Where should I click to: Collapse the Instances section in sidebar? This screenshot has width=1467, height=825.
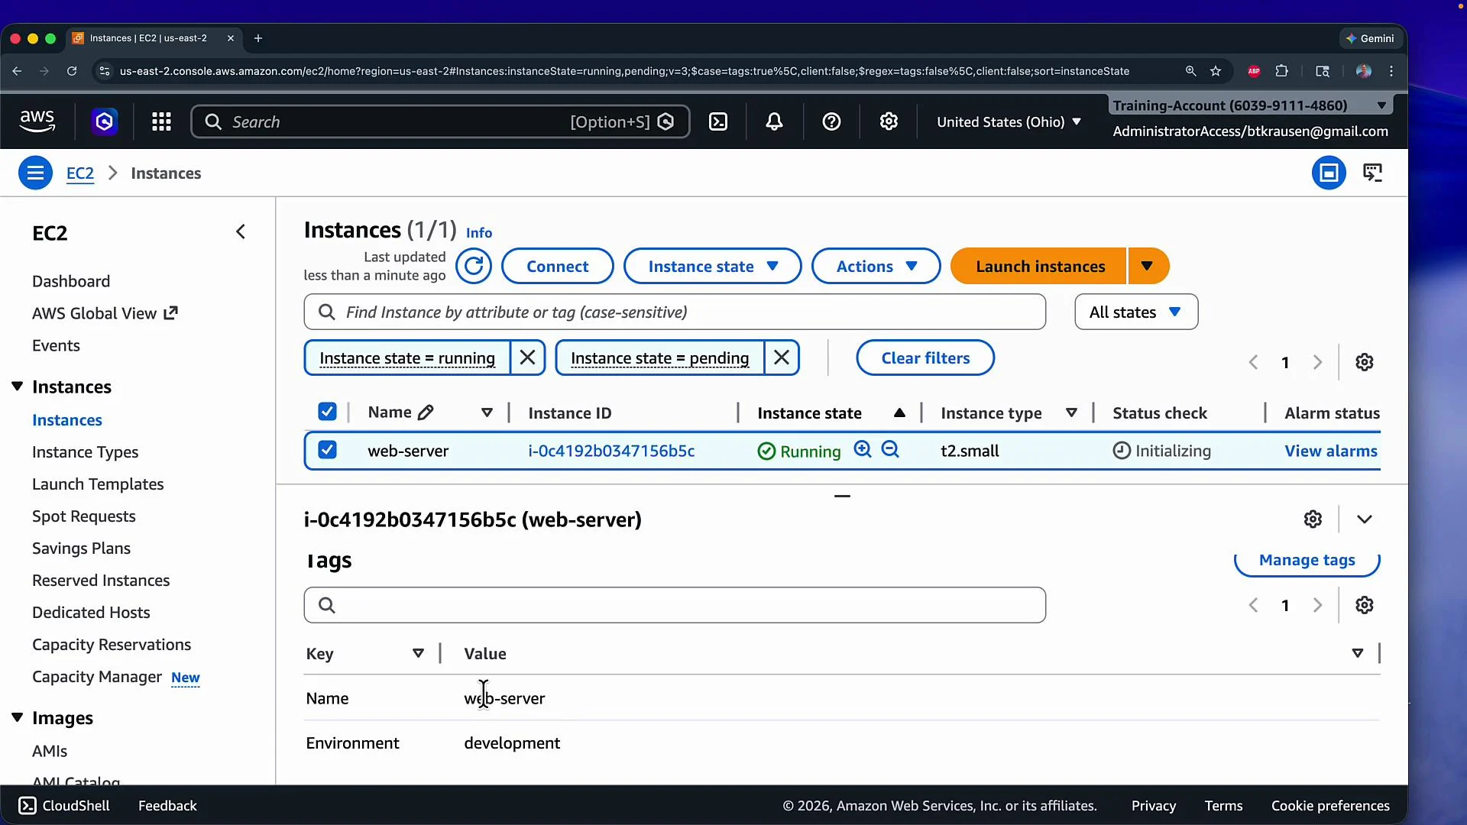(x=18, y=387)
